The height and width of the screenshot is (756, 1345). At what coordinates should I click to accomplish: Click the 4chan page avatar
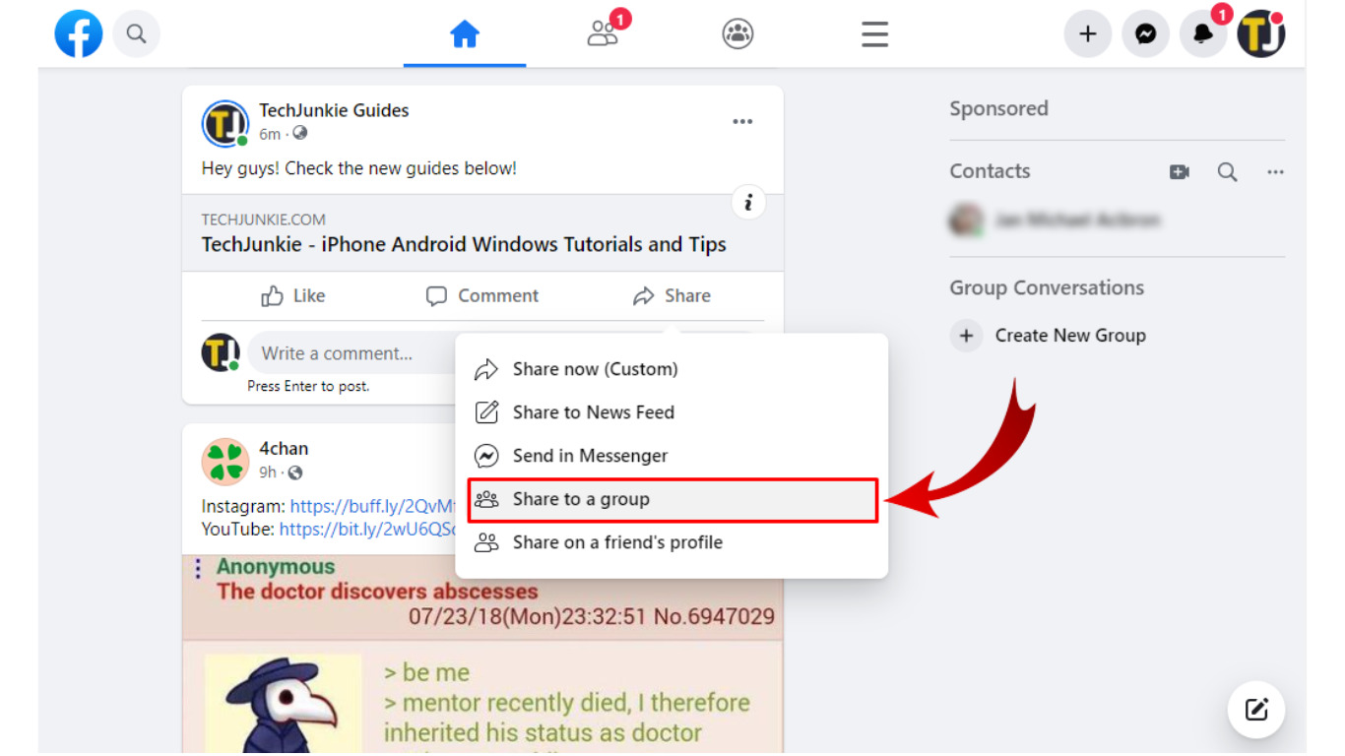pyautogui.click(x=225, y=462)
